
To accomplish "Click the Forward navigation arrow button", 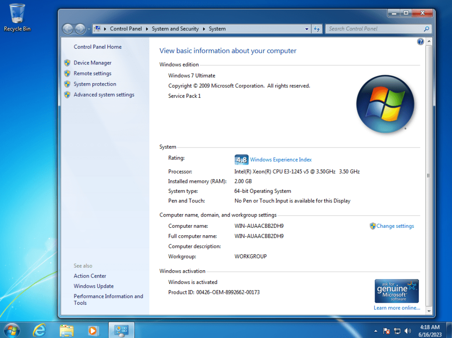I will tap(80, 29).
